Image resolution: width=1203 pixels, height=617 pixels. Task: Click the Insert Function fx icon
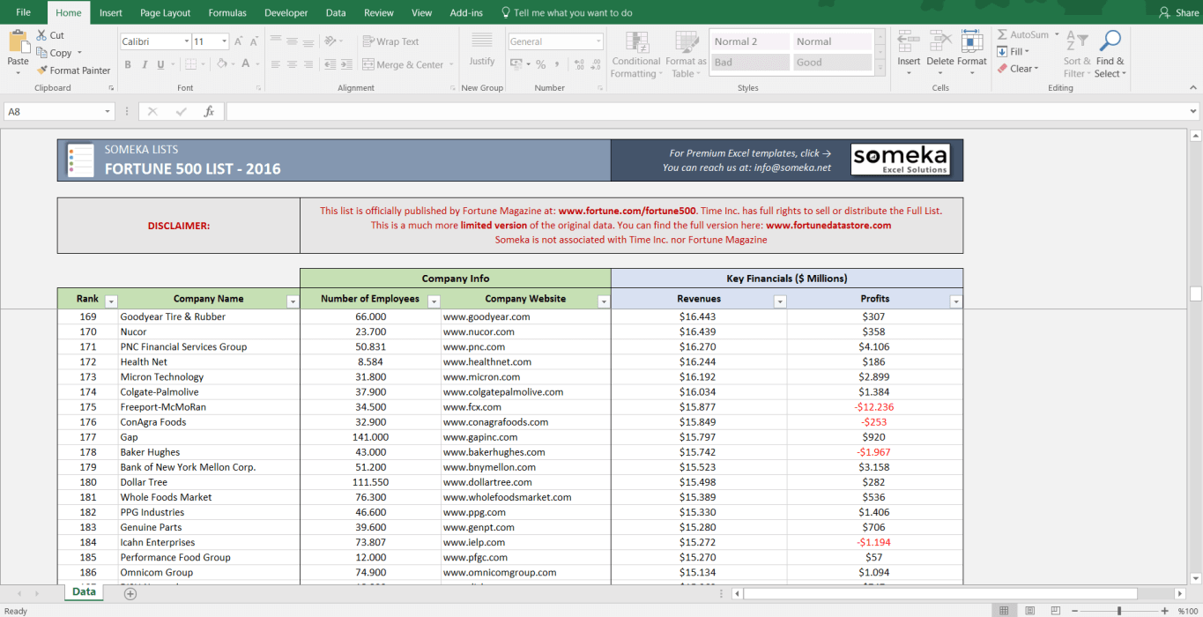point(209,112)
